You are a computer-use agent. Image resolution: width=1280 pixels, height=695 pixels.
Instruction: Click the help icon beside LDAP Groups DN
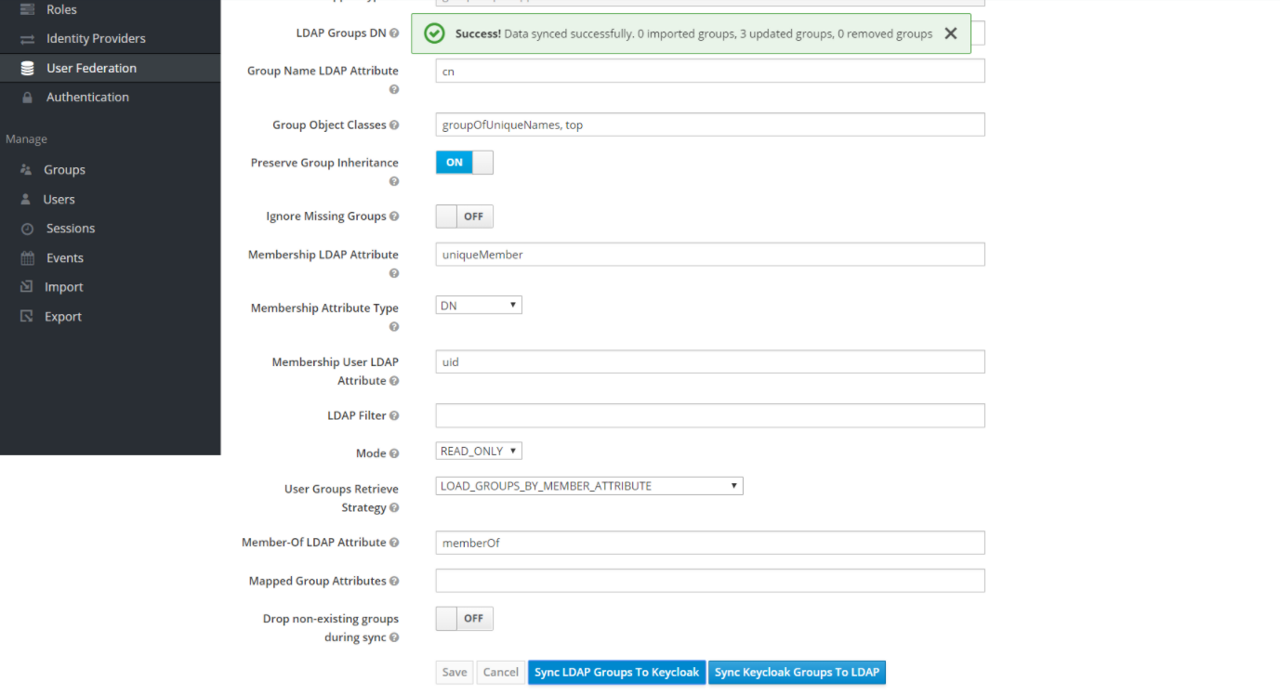click(x=394, y=33)
